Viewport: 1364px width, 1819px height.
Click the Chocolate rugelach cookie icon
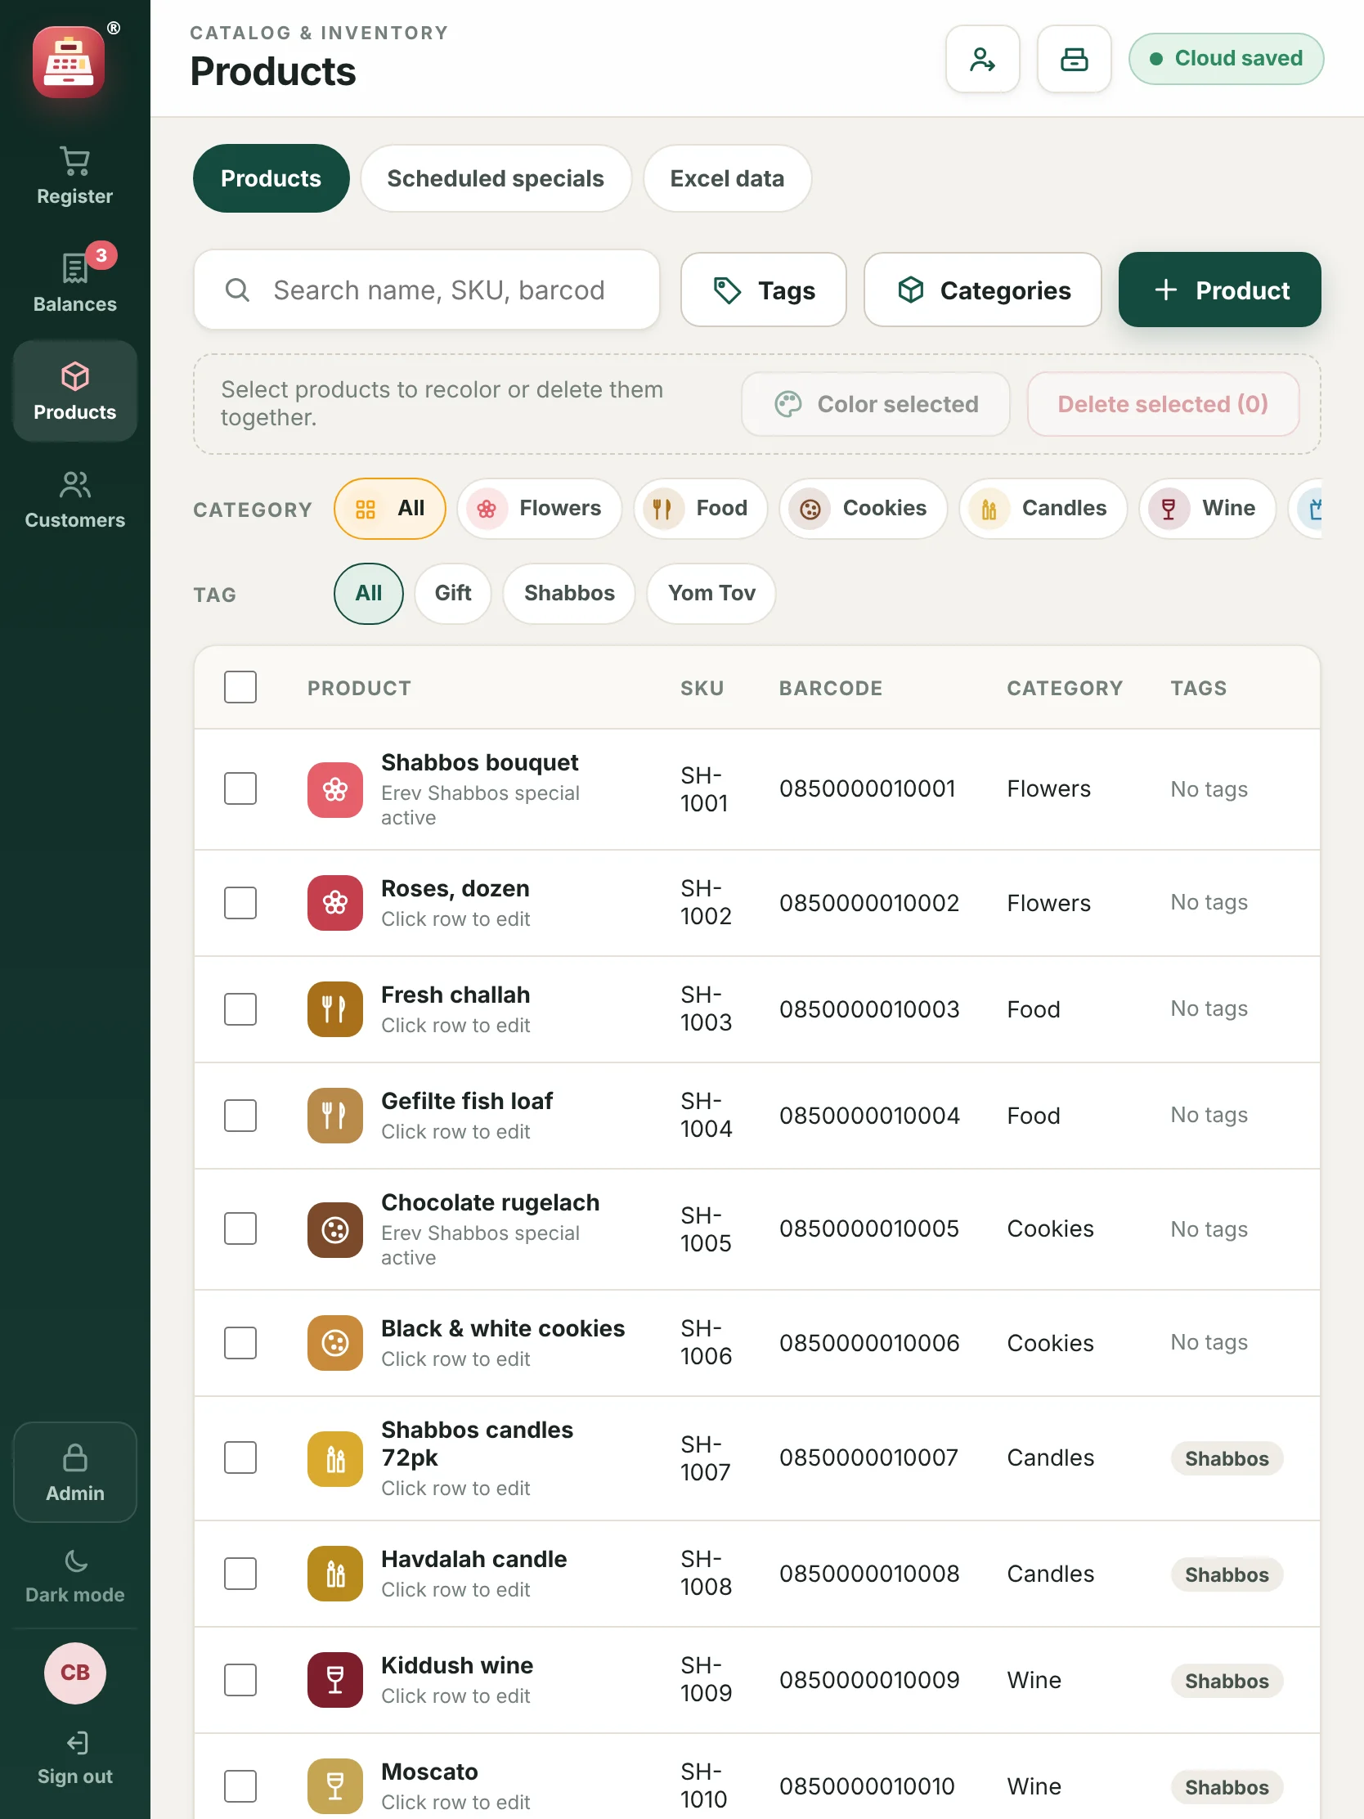335,1229
